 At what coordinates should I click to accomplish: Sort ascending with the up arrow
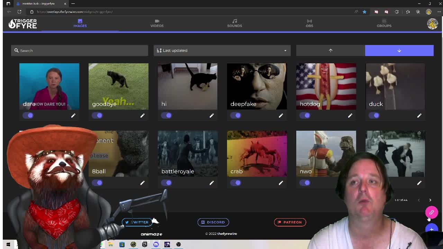pos(331,50)
